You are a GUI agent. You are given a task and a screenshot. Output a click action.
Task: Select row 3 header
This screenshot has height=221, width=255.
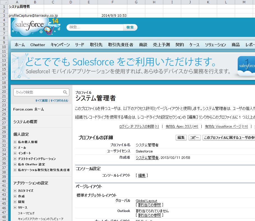(x=4, y=16)
